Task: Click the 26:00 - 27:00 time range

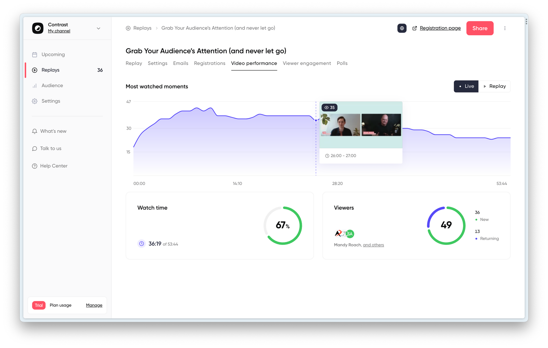Action: (x=343, y=156)
